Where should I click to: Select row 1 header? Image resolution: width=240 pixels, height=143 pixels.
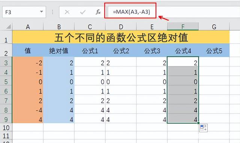click(x=6, y=37)
